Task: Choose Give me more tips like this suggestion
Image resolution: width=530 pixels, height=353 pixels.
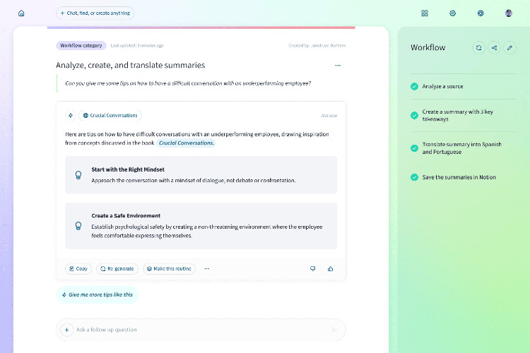Action: tap(98, 294)
